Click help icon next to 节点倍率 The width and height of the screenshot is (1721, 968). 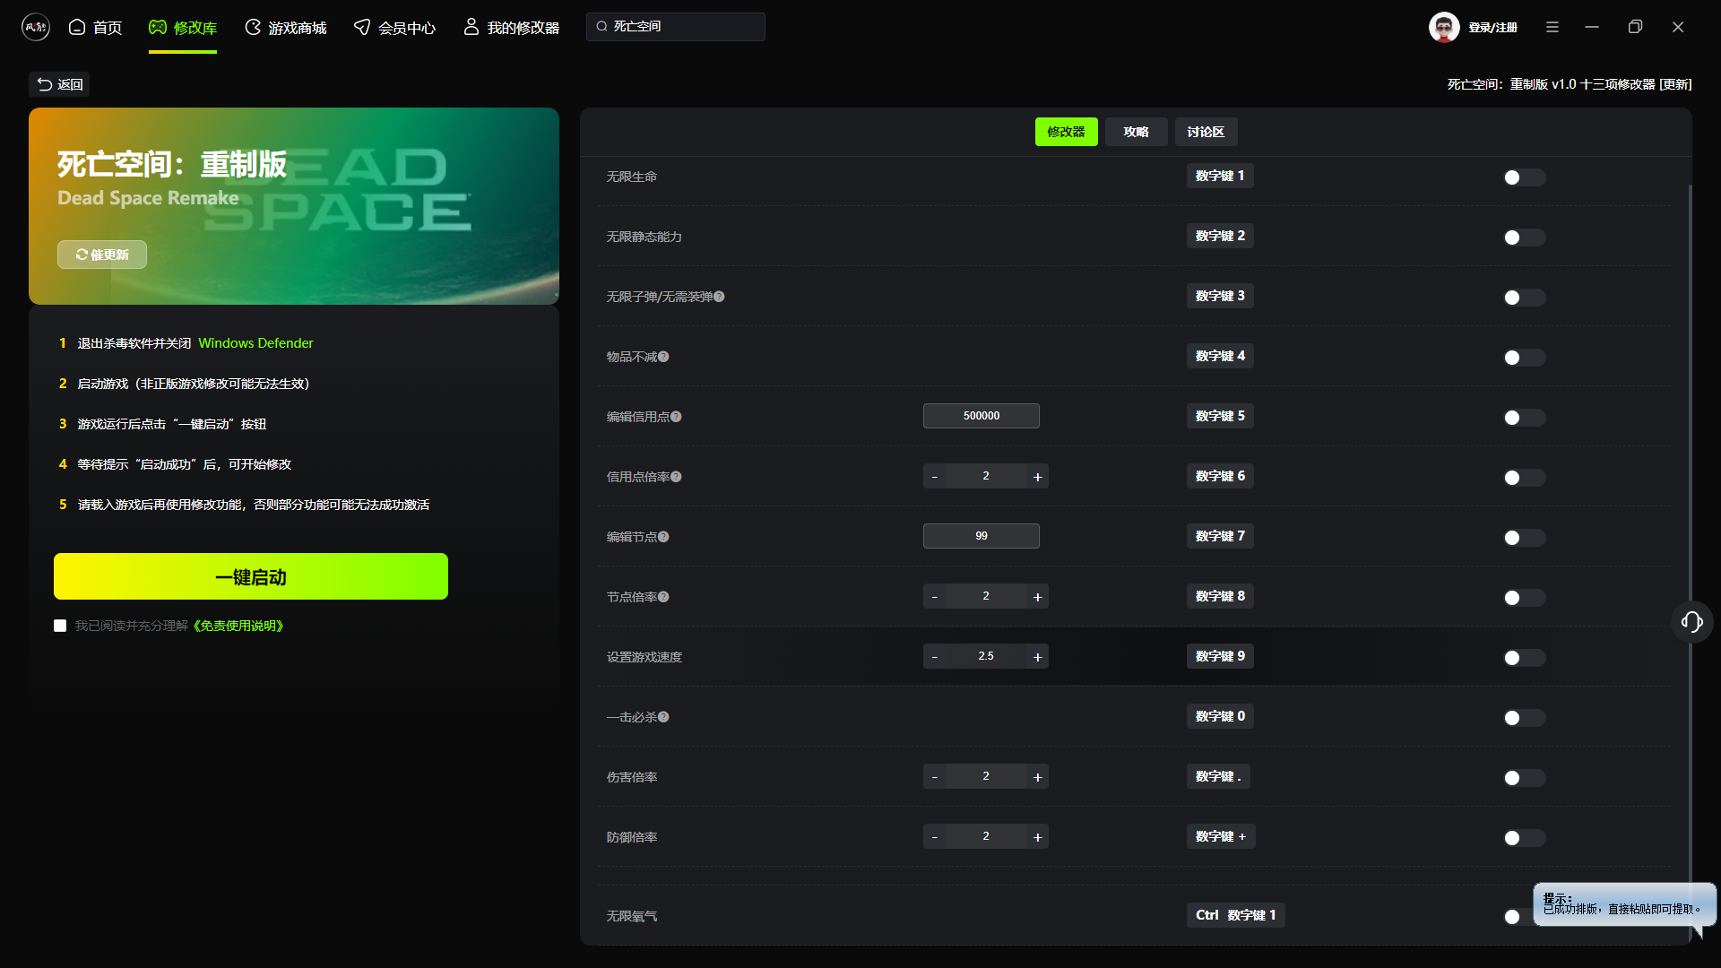(663, 597)
